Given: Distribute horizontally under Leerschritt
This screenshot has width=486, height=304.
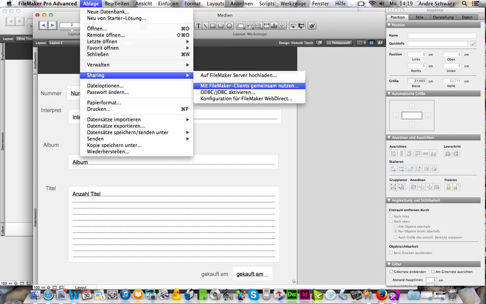Looking at the screenshot, I should click(x=448, y=154).
